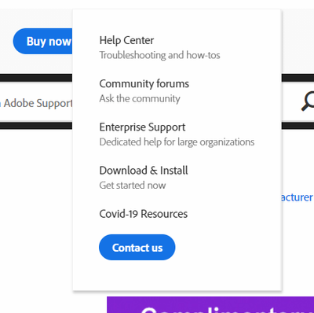Image resolution: width=314 pixels, height=313 pixels.
Task: Click the magnifying glass search icon
Action: 309,101
